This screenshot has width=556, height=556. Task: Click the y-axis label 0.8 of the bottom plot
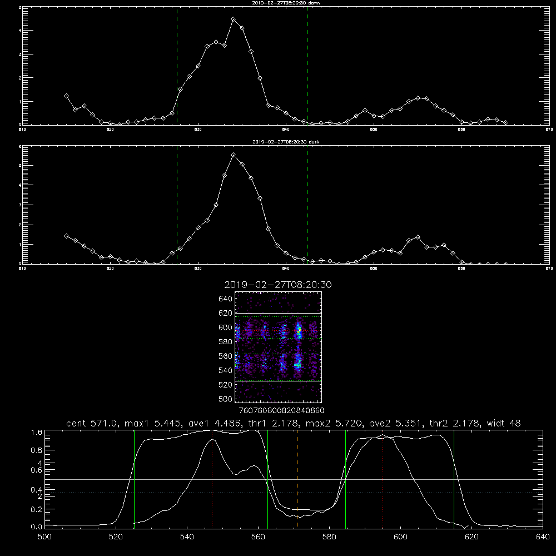(x=37, y=450)
